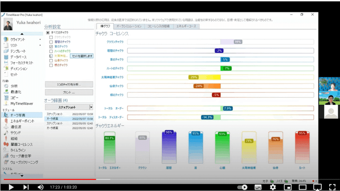Switch to theater mode icon
Viewport: 340px width, 191px height.
pos(303,187)
